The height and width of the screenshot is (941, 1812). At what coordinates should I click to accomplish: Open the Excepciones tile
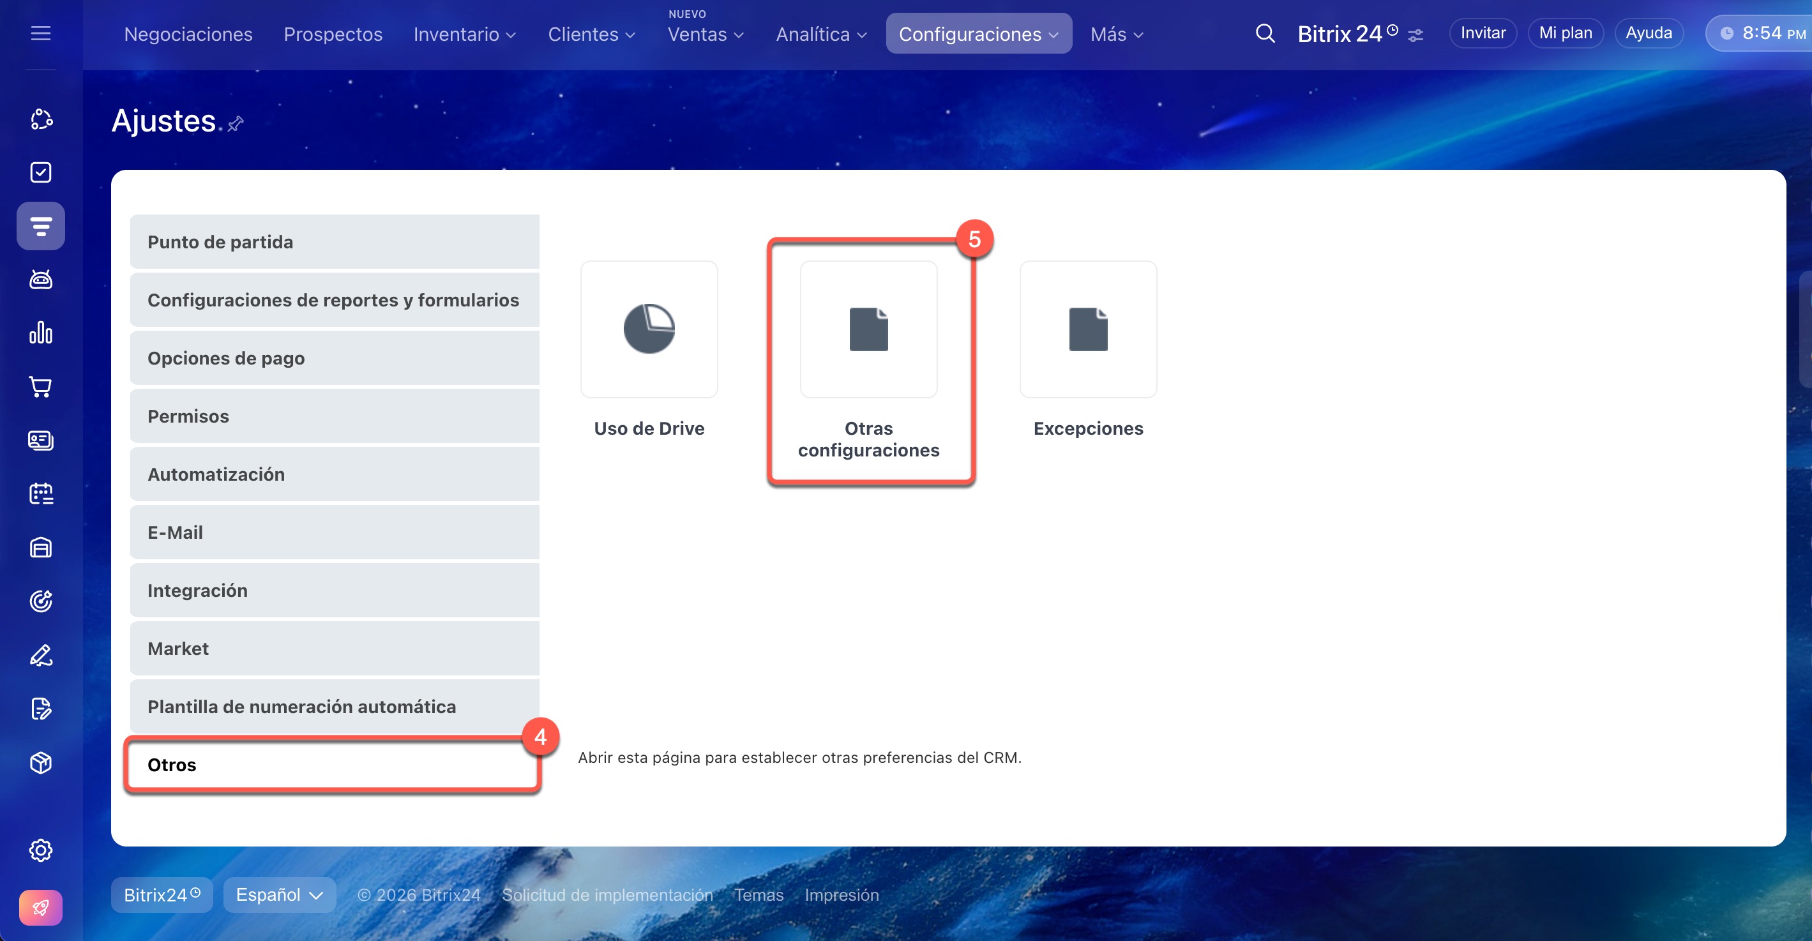click(1087, 329)
